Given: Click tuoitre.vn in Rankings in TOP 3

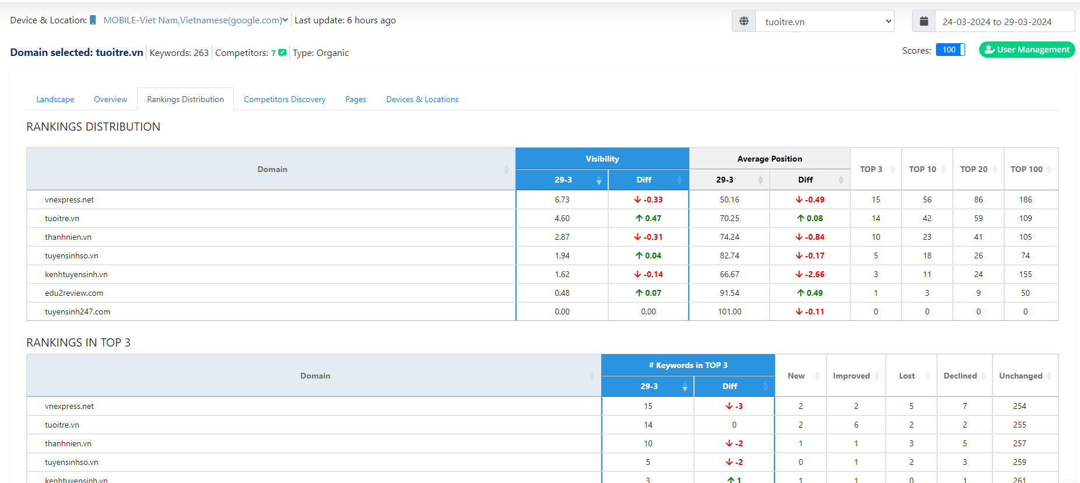Looking at the screenshot, I should click(x=62, y=425).
